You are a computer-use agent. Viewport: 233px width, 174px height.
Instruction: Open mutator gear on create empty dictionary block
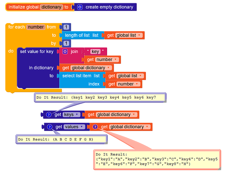click(x=80, y=7)
